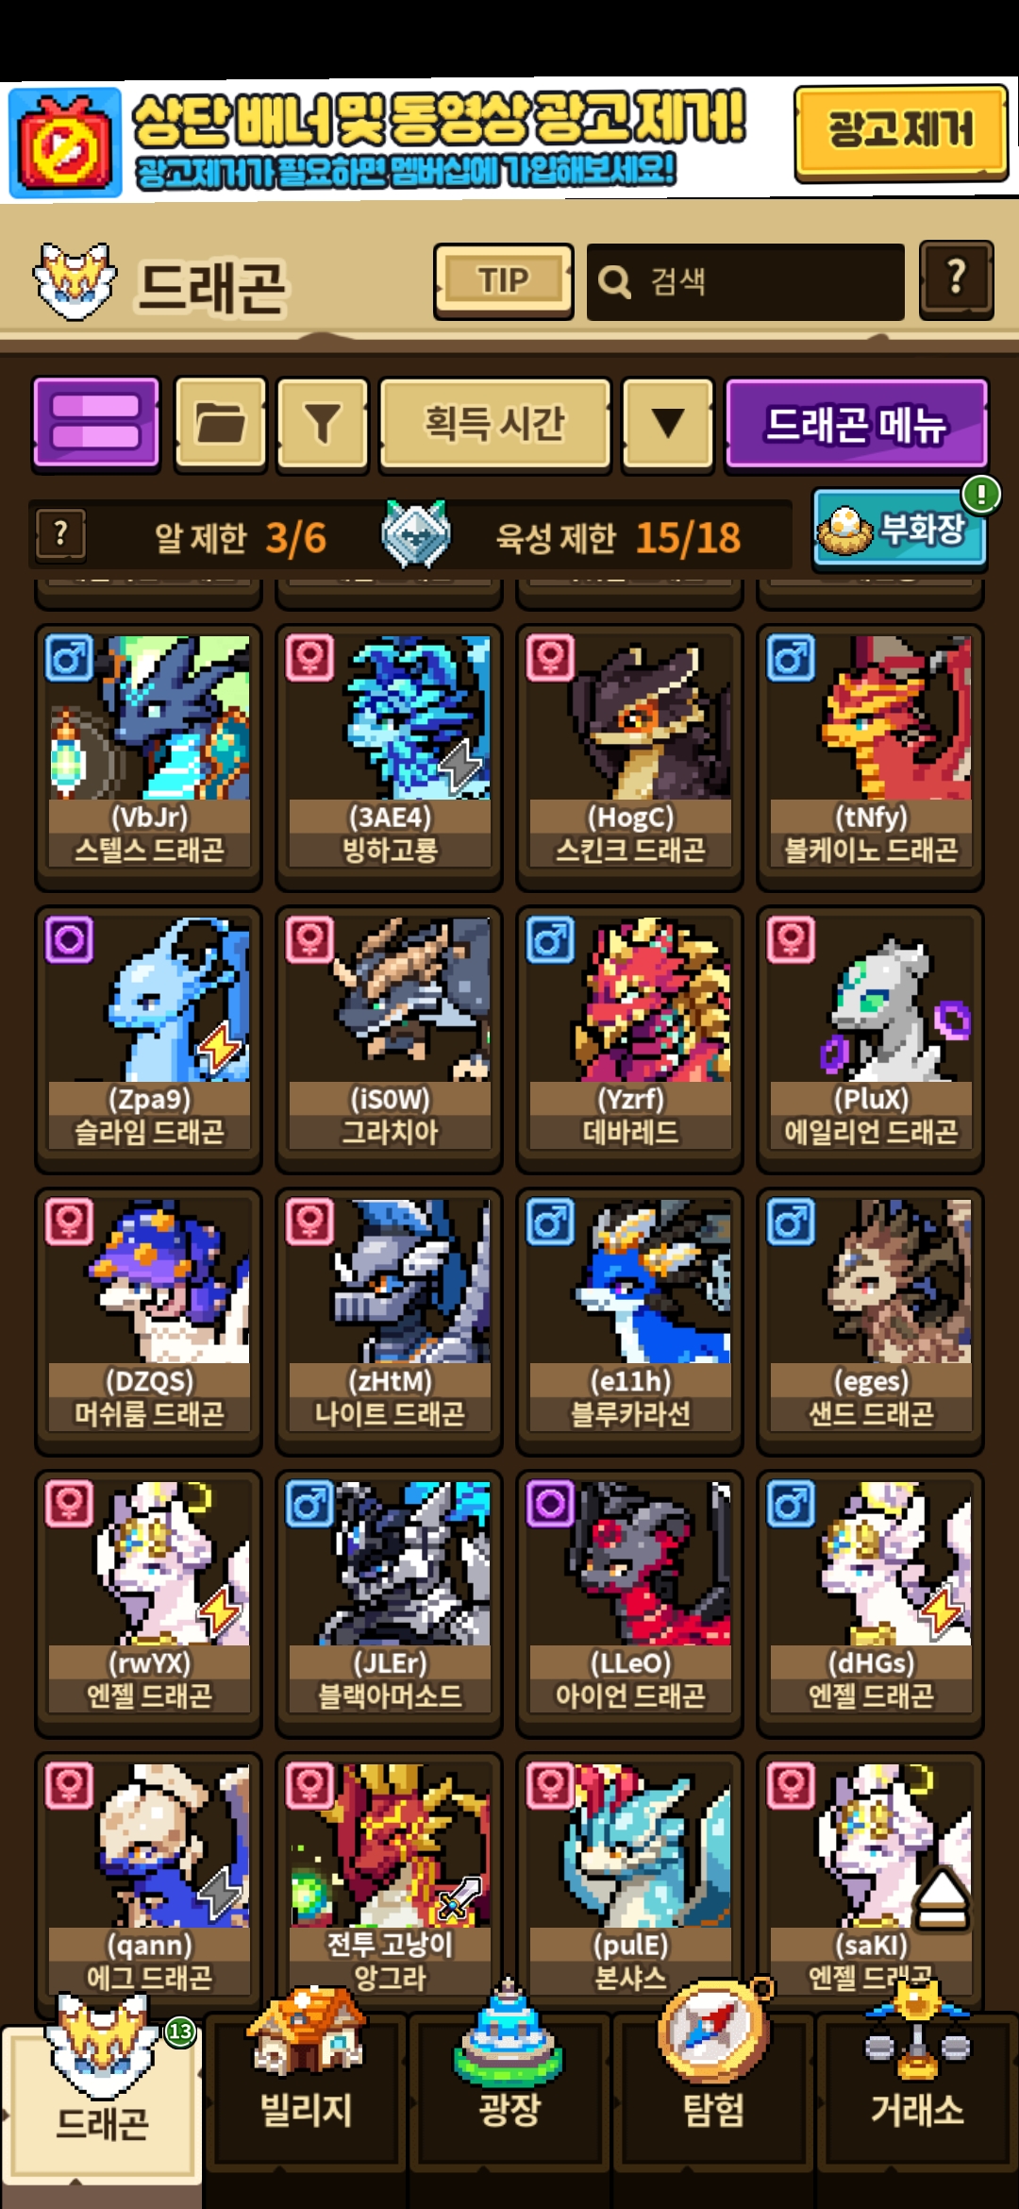
Task: Toggle sort order with the down triangle
Action: (x=668, y=423)
